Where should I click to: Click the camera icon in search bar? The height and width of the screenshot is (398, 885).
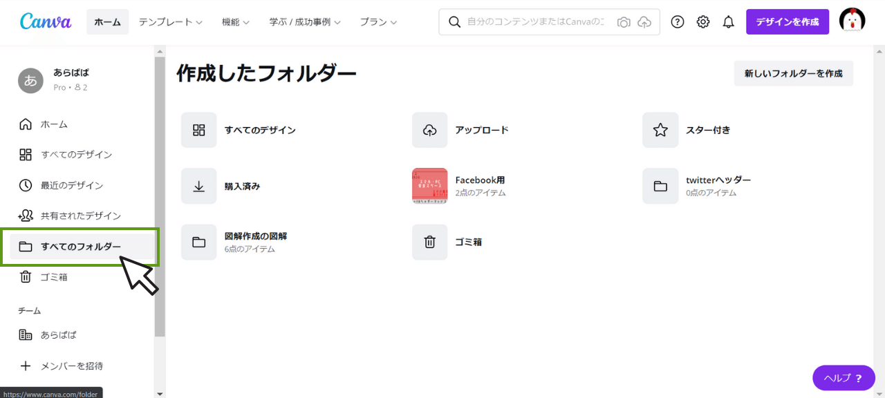point(624,22)
